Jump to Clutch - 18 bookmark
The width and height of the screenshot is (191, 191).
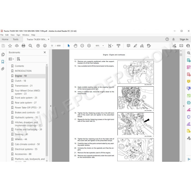point(20,81)
